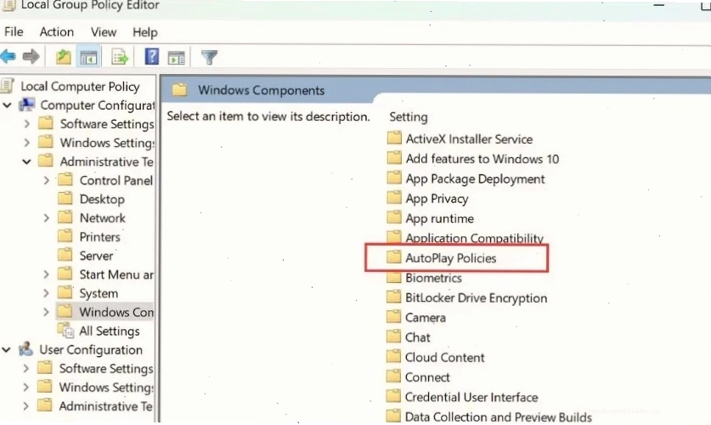711x425 pixels.
Task: Open the Action menu
Action: pos(57,31)
